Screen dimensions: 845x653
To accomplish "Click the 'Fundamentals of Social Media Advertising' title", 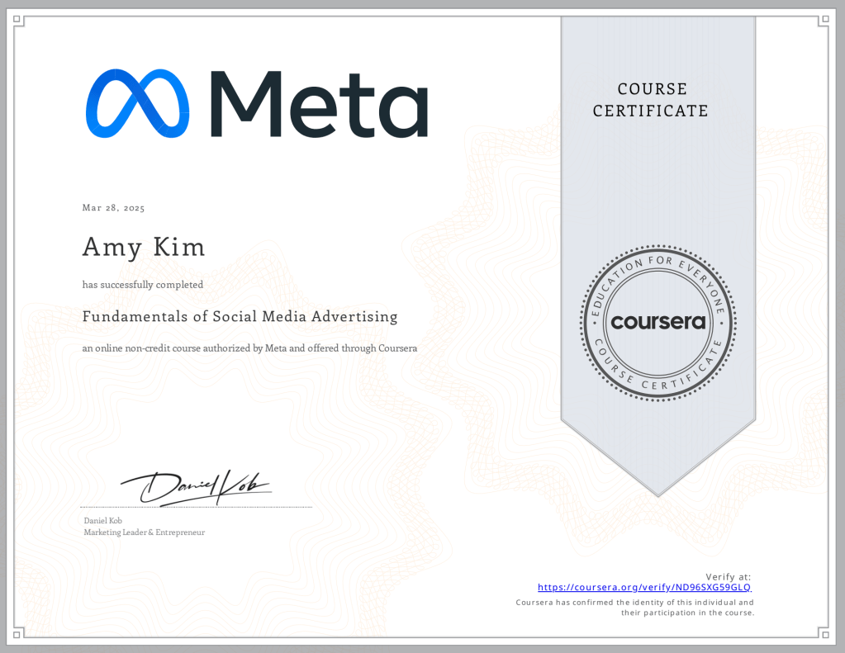I will coord(240,316).
